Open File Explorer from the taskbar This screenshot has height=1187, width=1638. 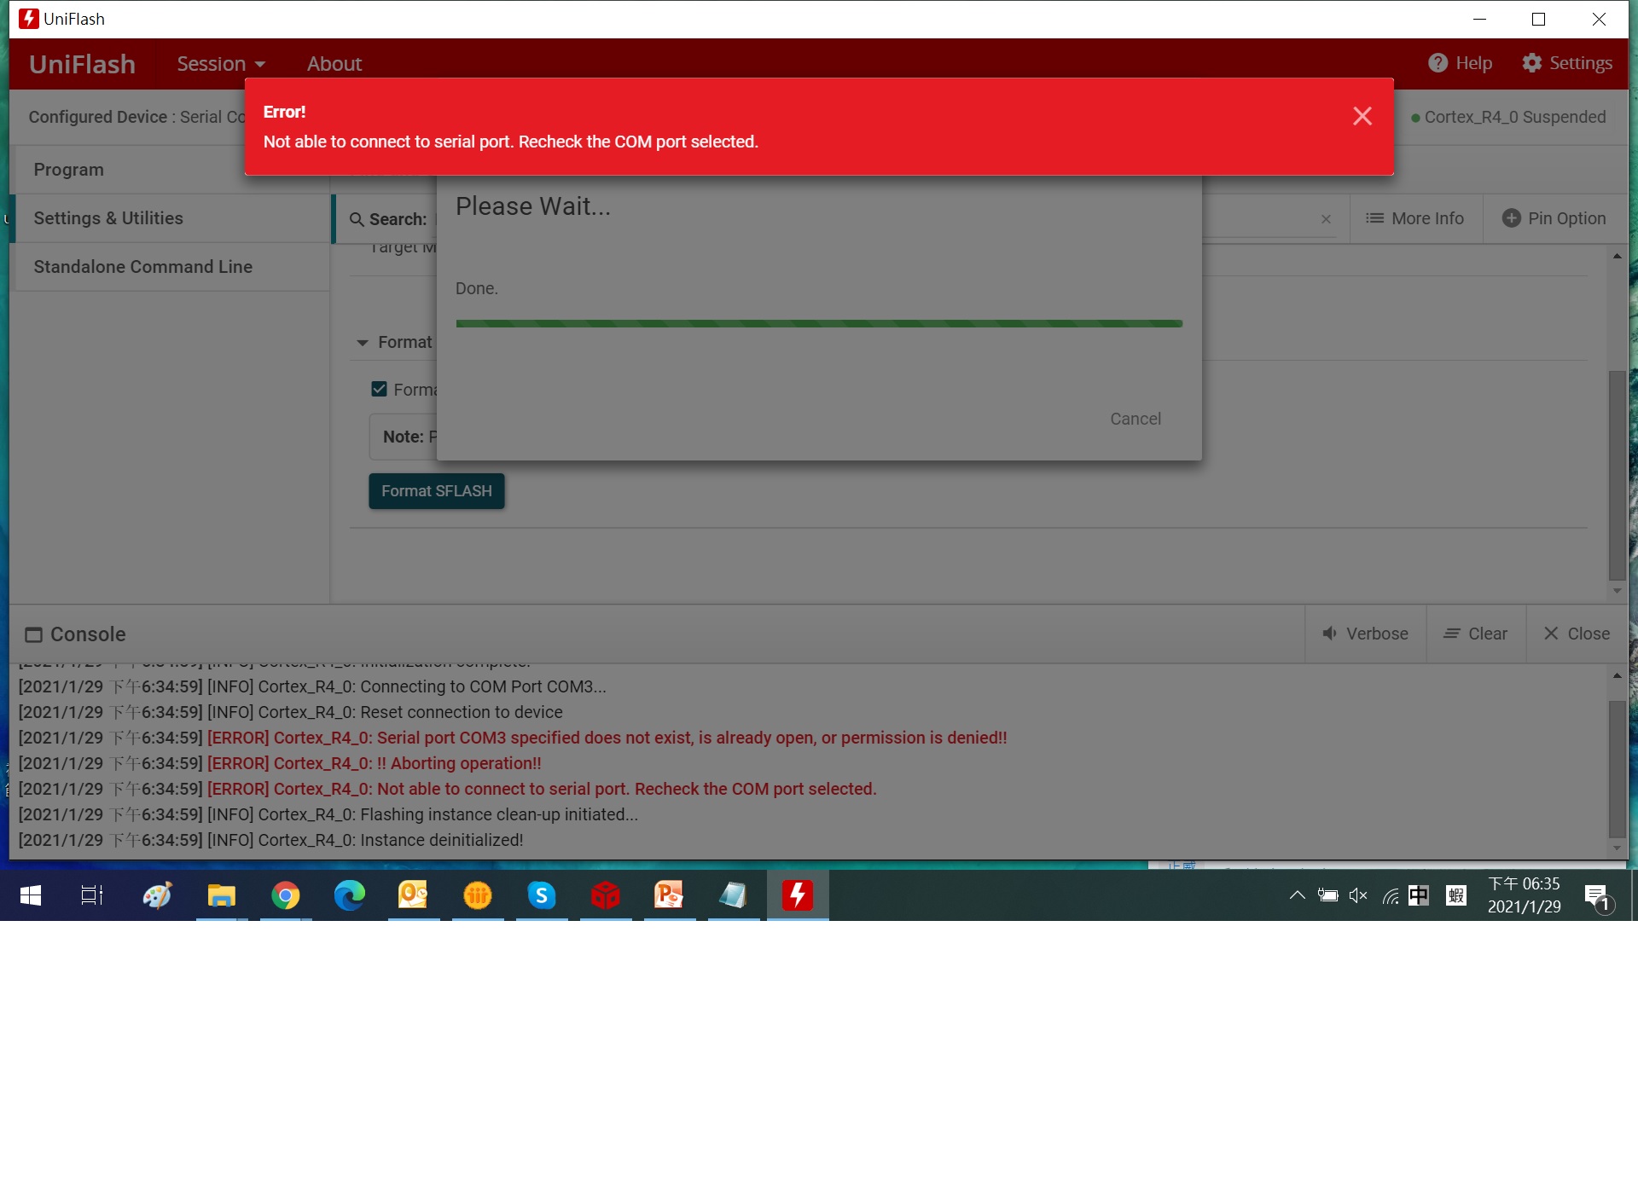[221, 895]
